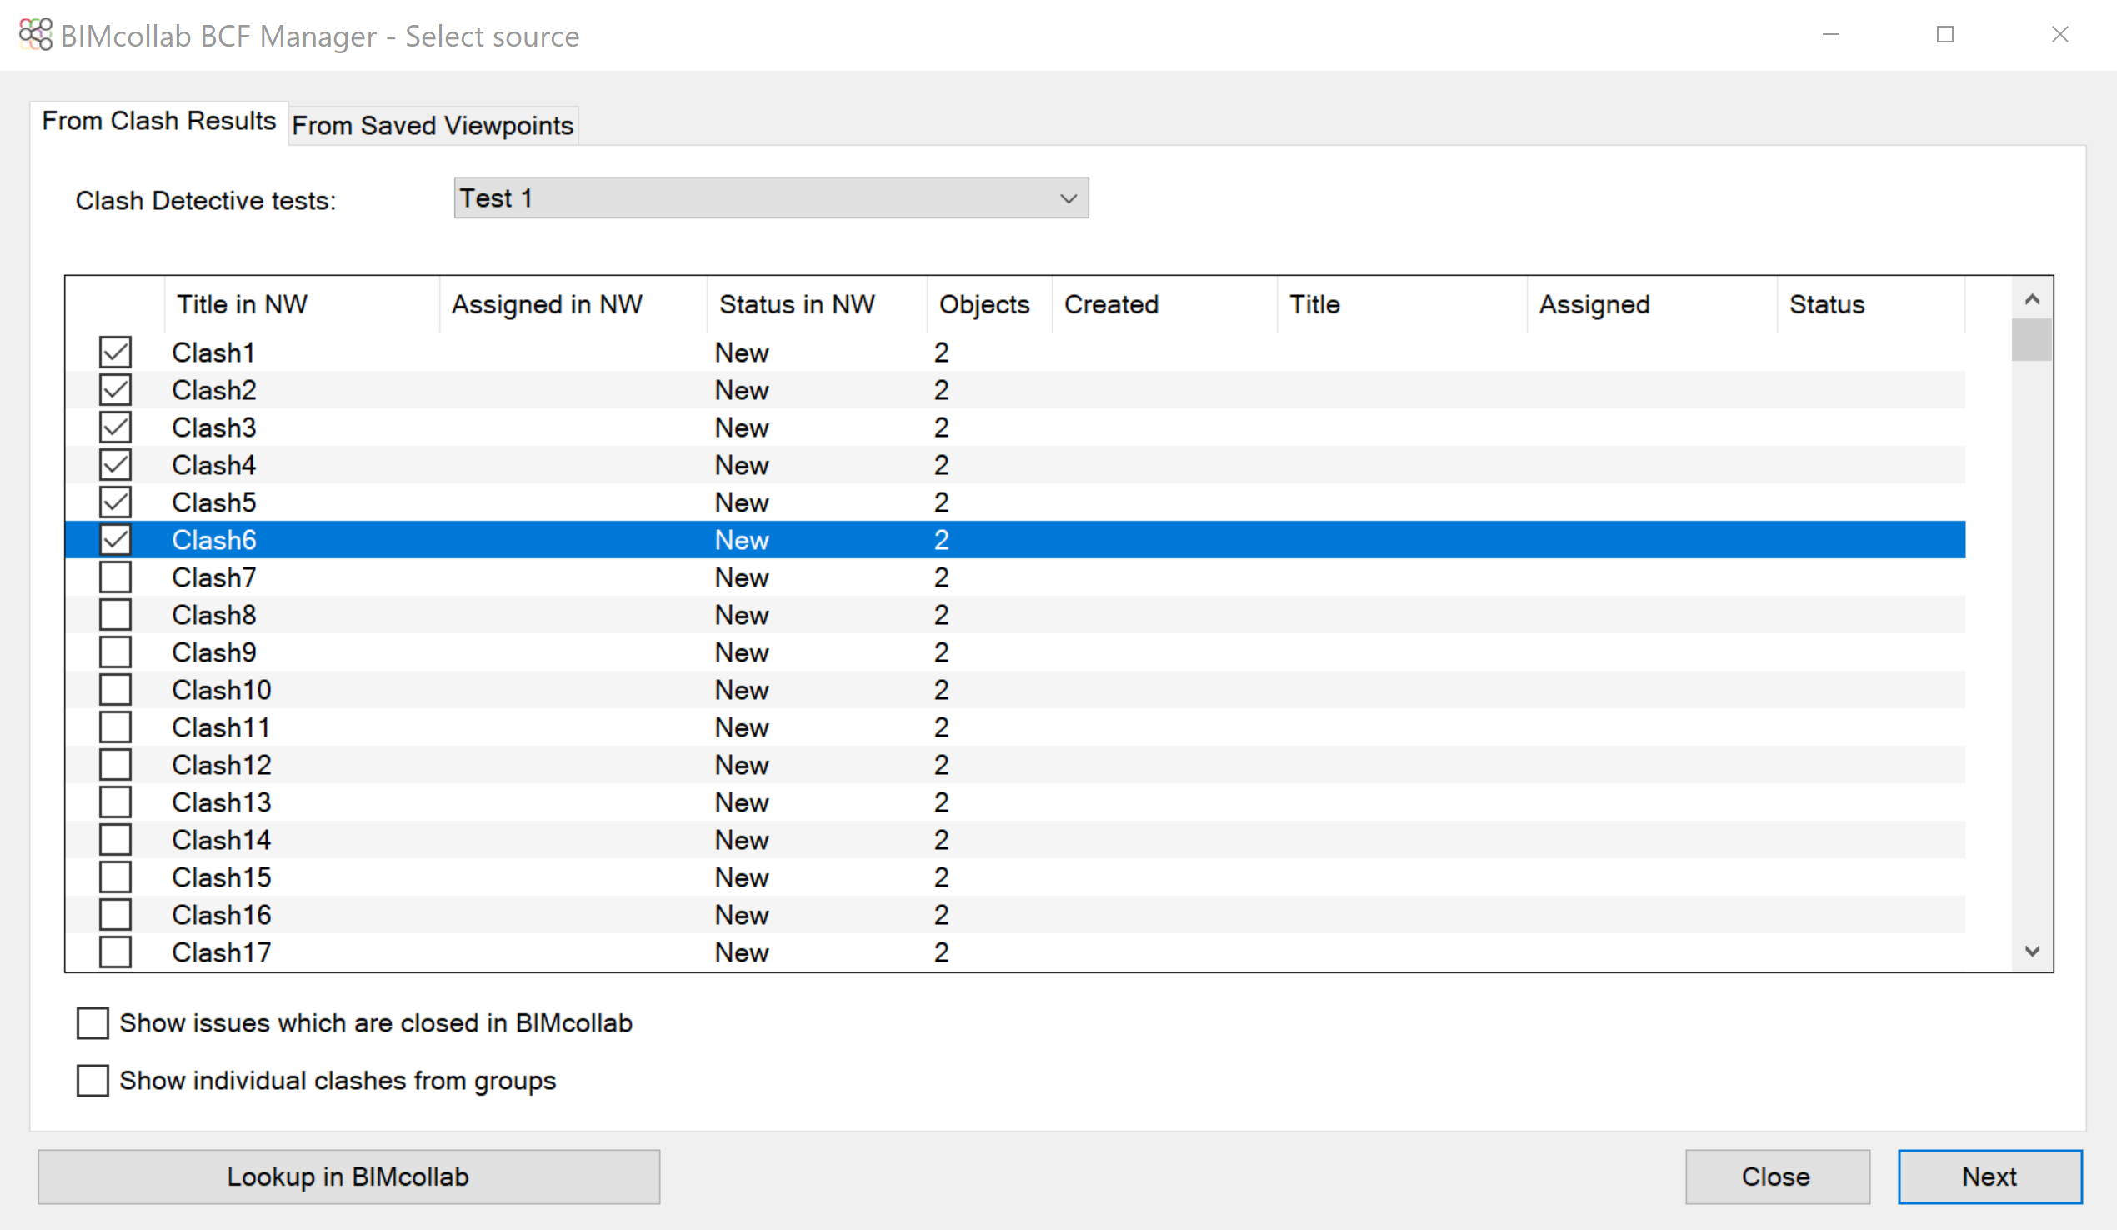Maximize the BCF Manager window
Screen dimensions: 2117x1230
(1945, 34)
